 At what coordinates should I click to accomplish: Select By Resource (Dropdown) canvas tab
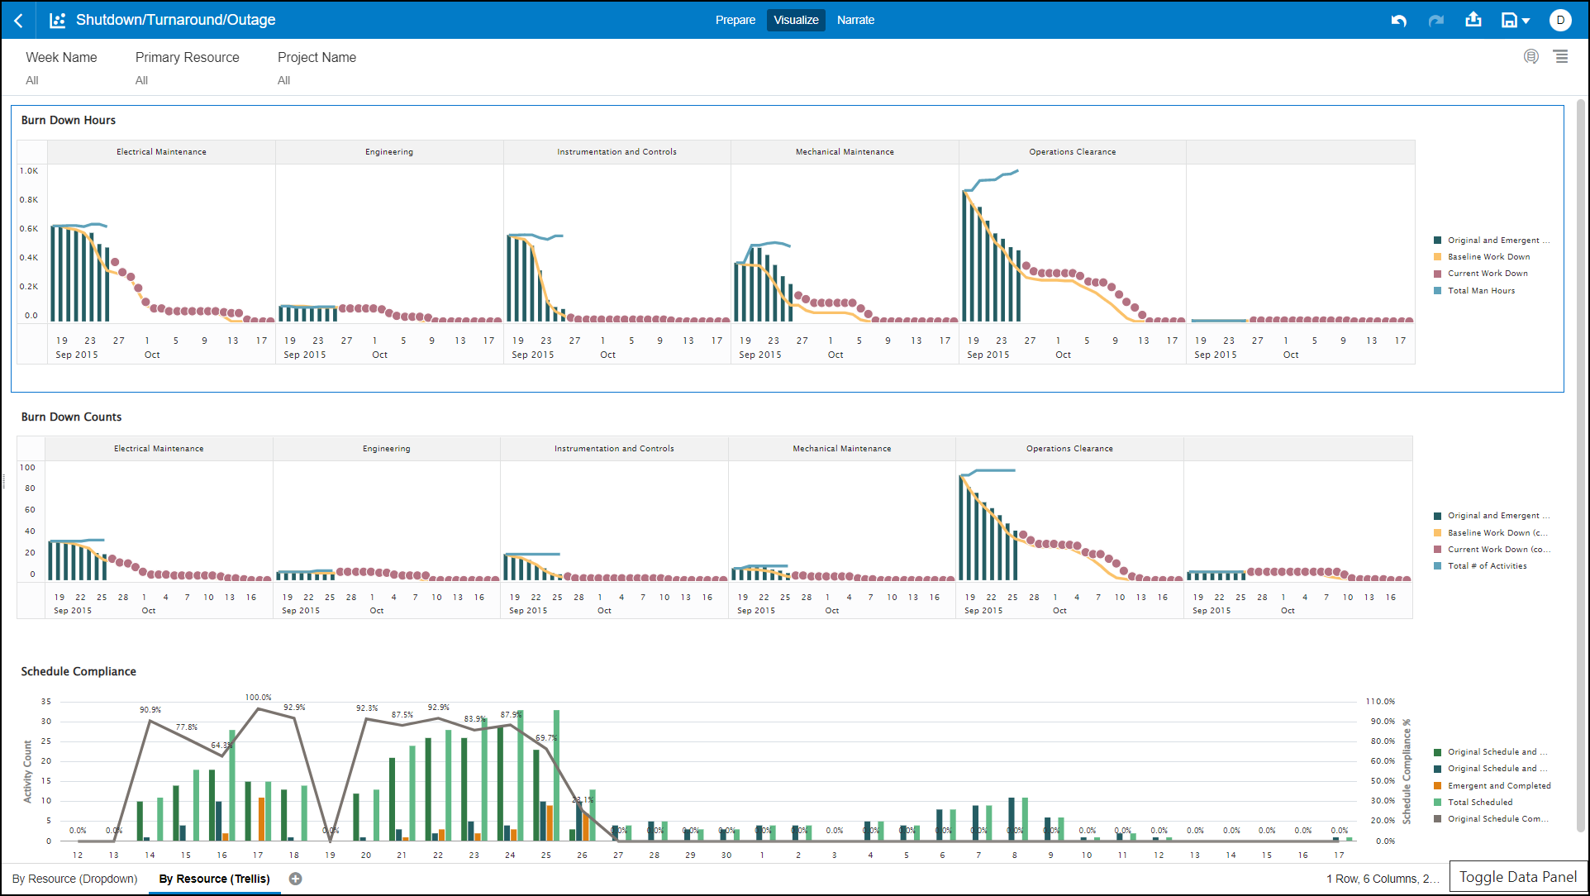click(74, 879)
